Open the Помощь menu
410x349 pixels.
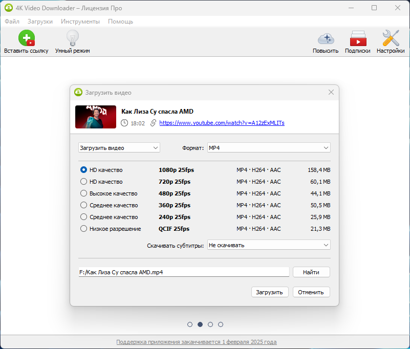[x=120, y=21]
